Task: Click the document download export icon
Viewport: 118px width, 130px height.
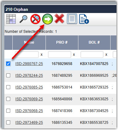Action: 84,19
